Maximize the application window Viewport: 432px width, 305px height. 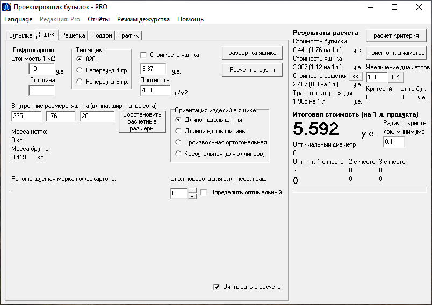click(394, 7)
